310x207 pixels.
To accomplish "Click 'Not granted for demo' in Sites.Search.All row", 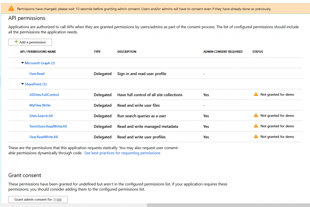I will [277, 115].
